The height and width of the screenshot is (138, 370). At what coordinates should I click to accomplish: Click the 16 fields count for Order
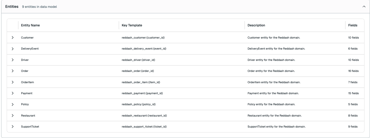pyautogui.click(x=353, y=71)
